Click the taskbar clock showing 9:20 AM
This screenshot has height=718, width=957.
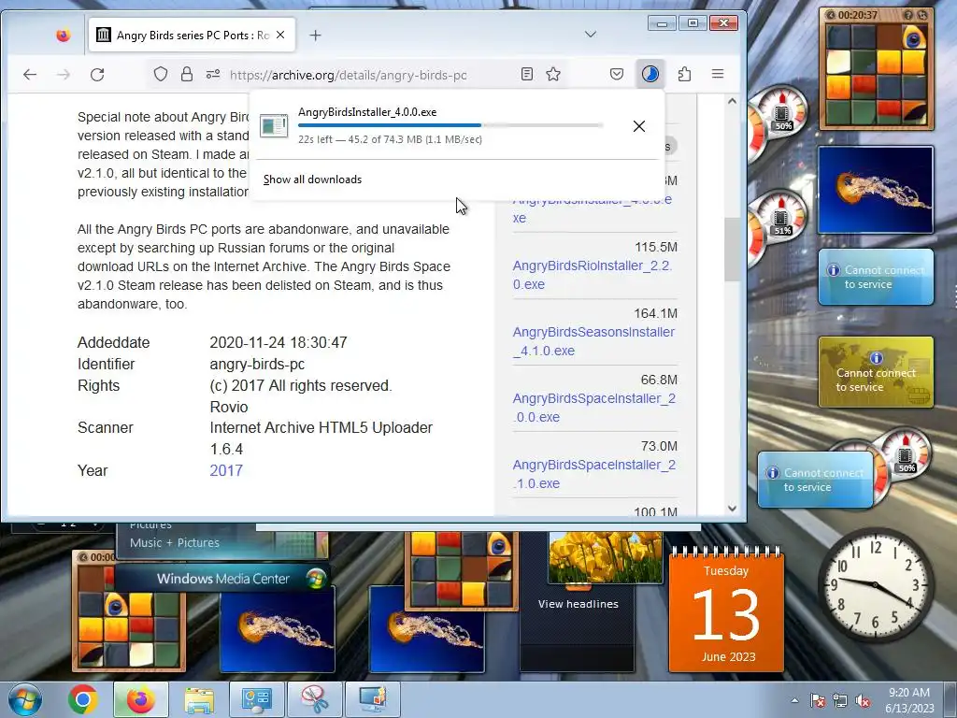909,700
